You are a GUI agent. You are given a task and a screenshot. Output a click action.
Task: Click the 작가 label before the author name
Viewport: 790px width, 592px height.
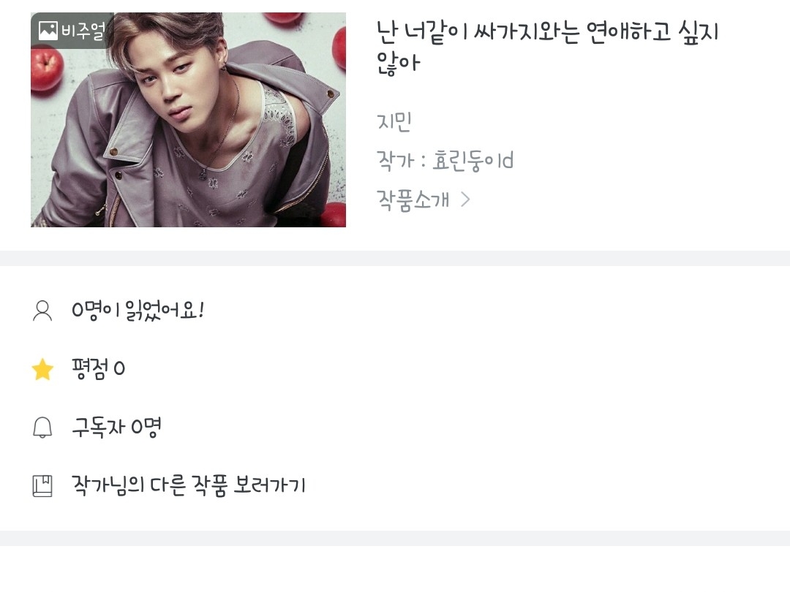pyautogui.click(x=396, y=161)
